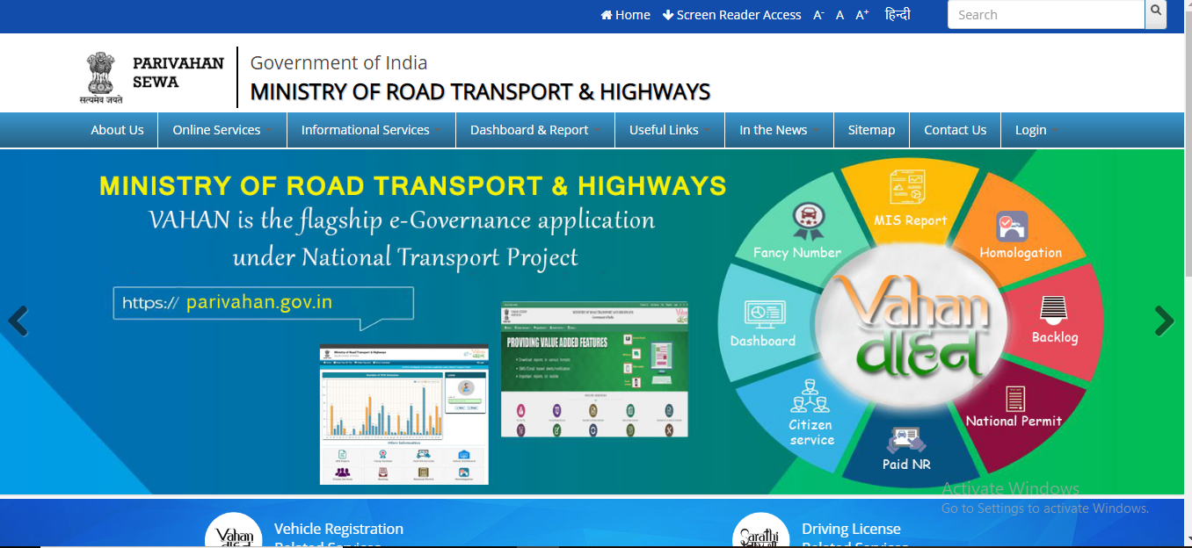
Task: Go to the Sitemap page
Action: [x=871, y=130]
